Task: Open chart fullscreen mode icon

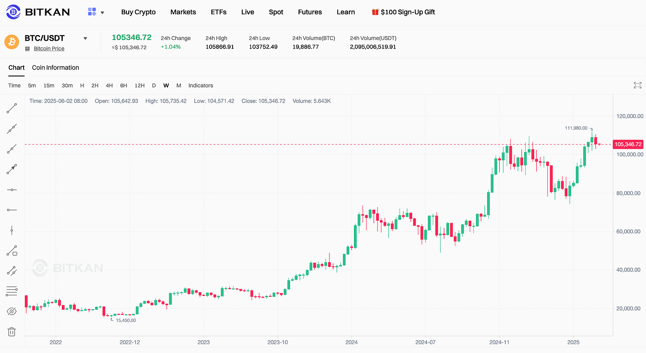Action: (637, 85)
